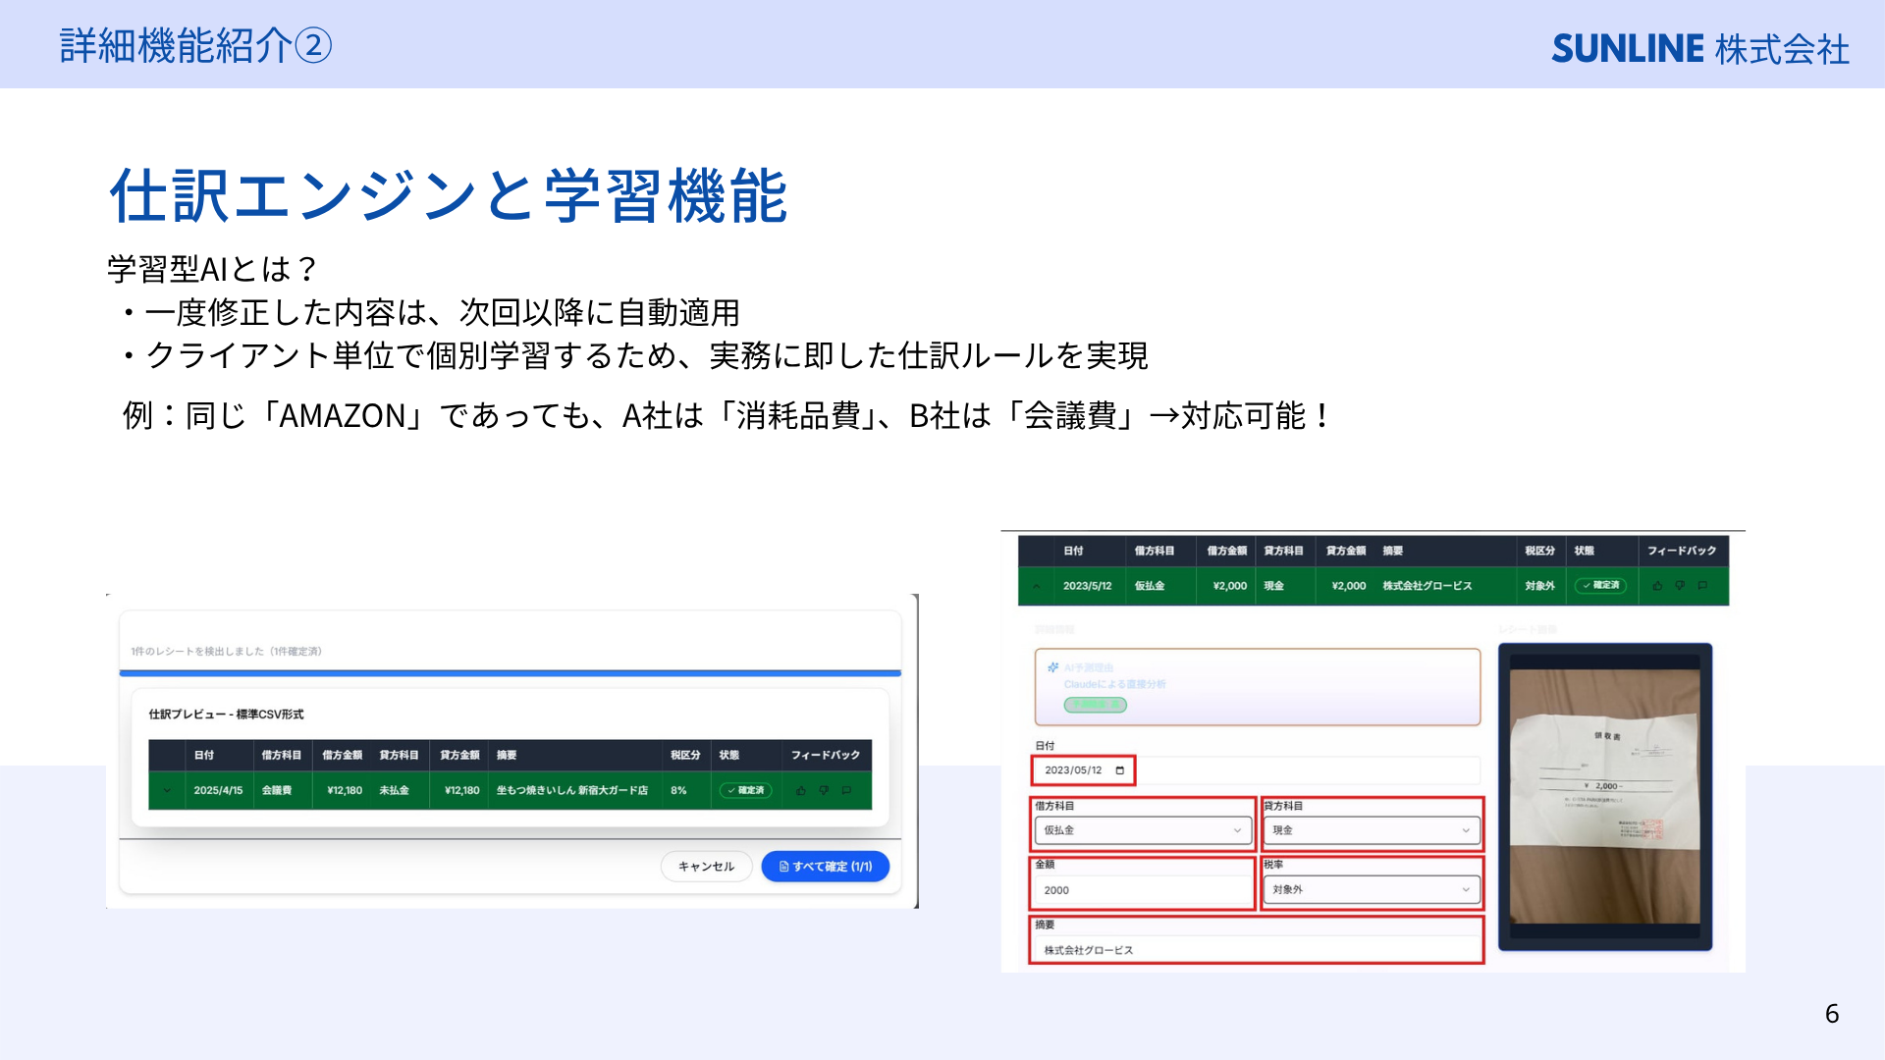Toggle 確定済 status badge on 2025/4/15 row
This screenshot has width=1885, height=1060.
746,791
